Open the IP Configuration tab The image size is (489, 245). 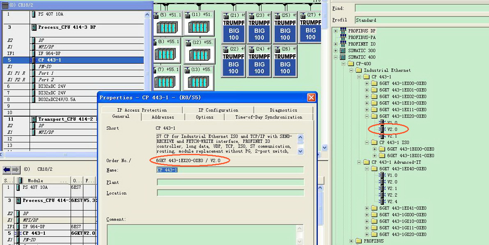218,110
